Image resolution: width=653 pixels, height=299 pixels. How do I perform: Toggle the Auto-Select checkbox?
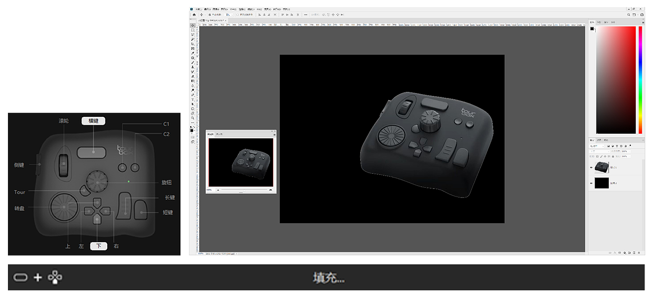tap(210, 15)
